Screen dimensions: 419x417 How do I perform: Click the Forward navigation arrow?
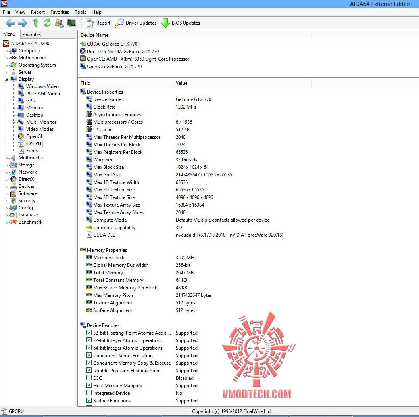23,23
